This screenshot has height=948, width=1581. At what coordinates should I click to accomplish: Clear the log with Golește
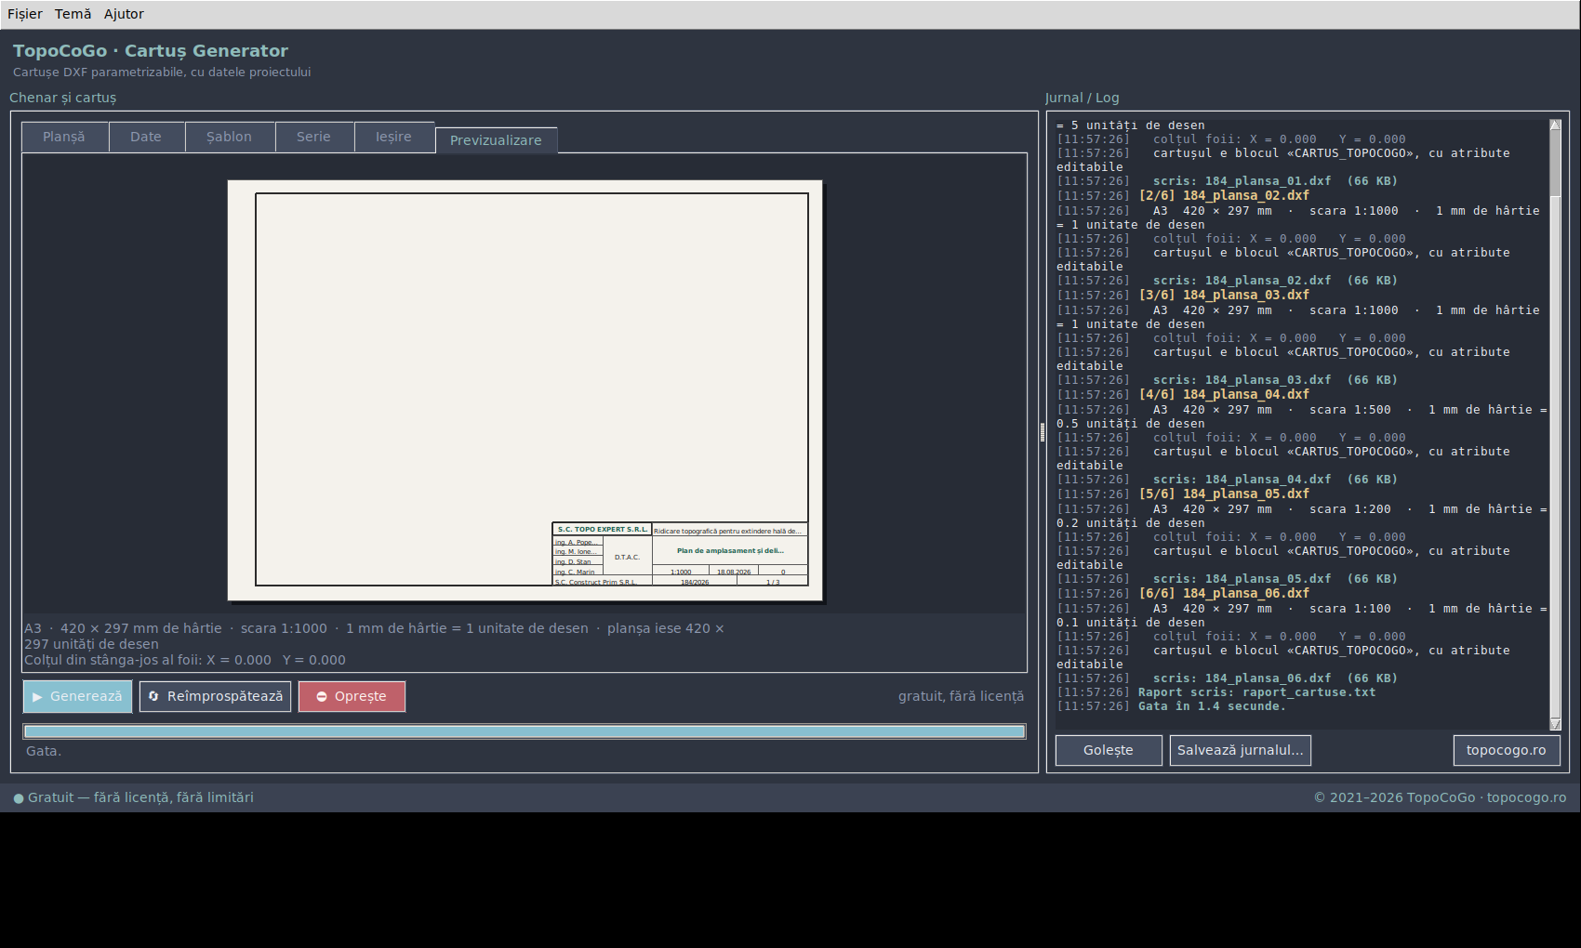point(1109,750)
